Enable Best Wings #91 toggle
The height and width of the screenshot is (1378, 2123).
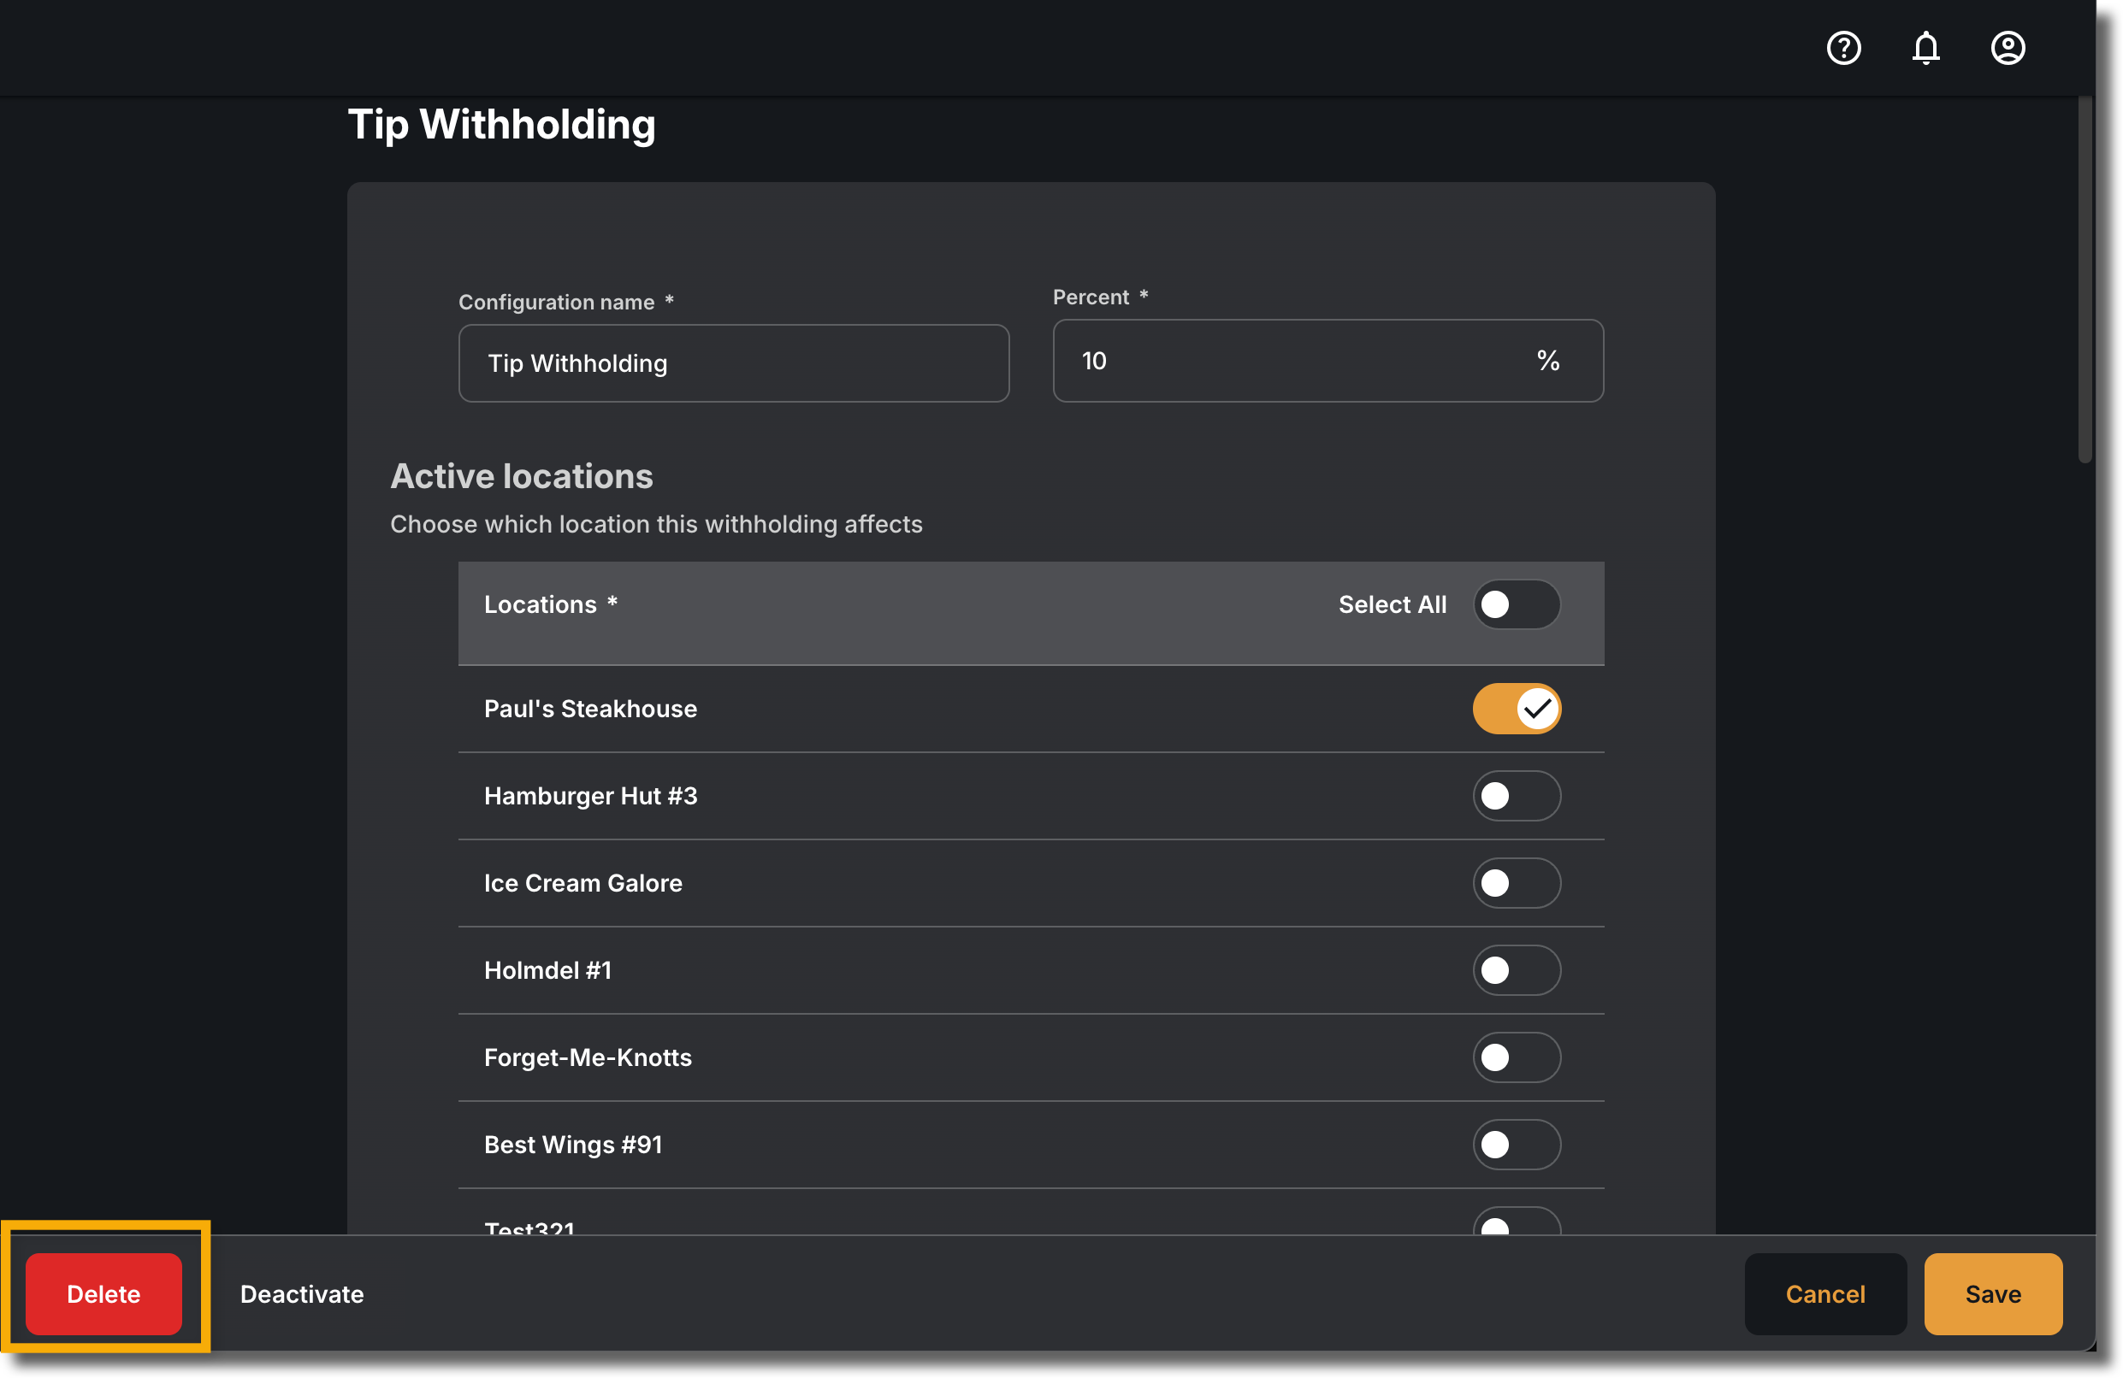coord(1517,1145)
